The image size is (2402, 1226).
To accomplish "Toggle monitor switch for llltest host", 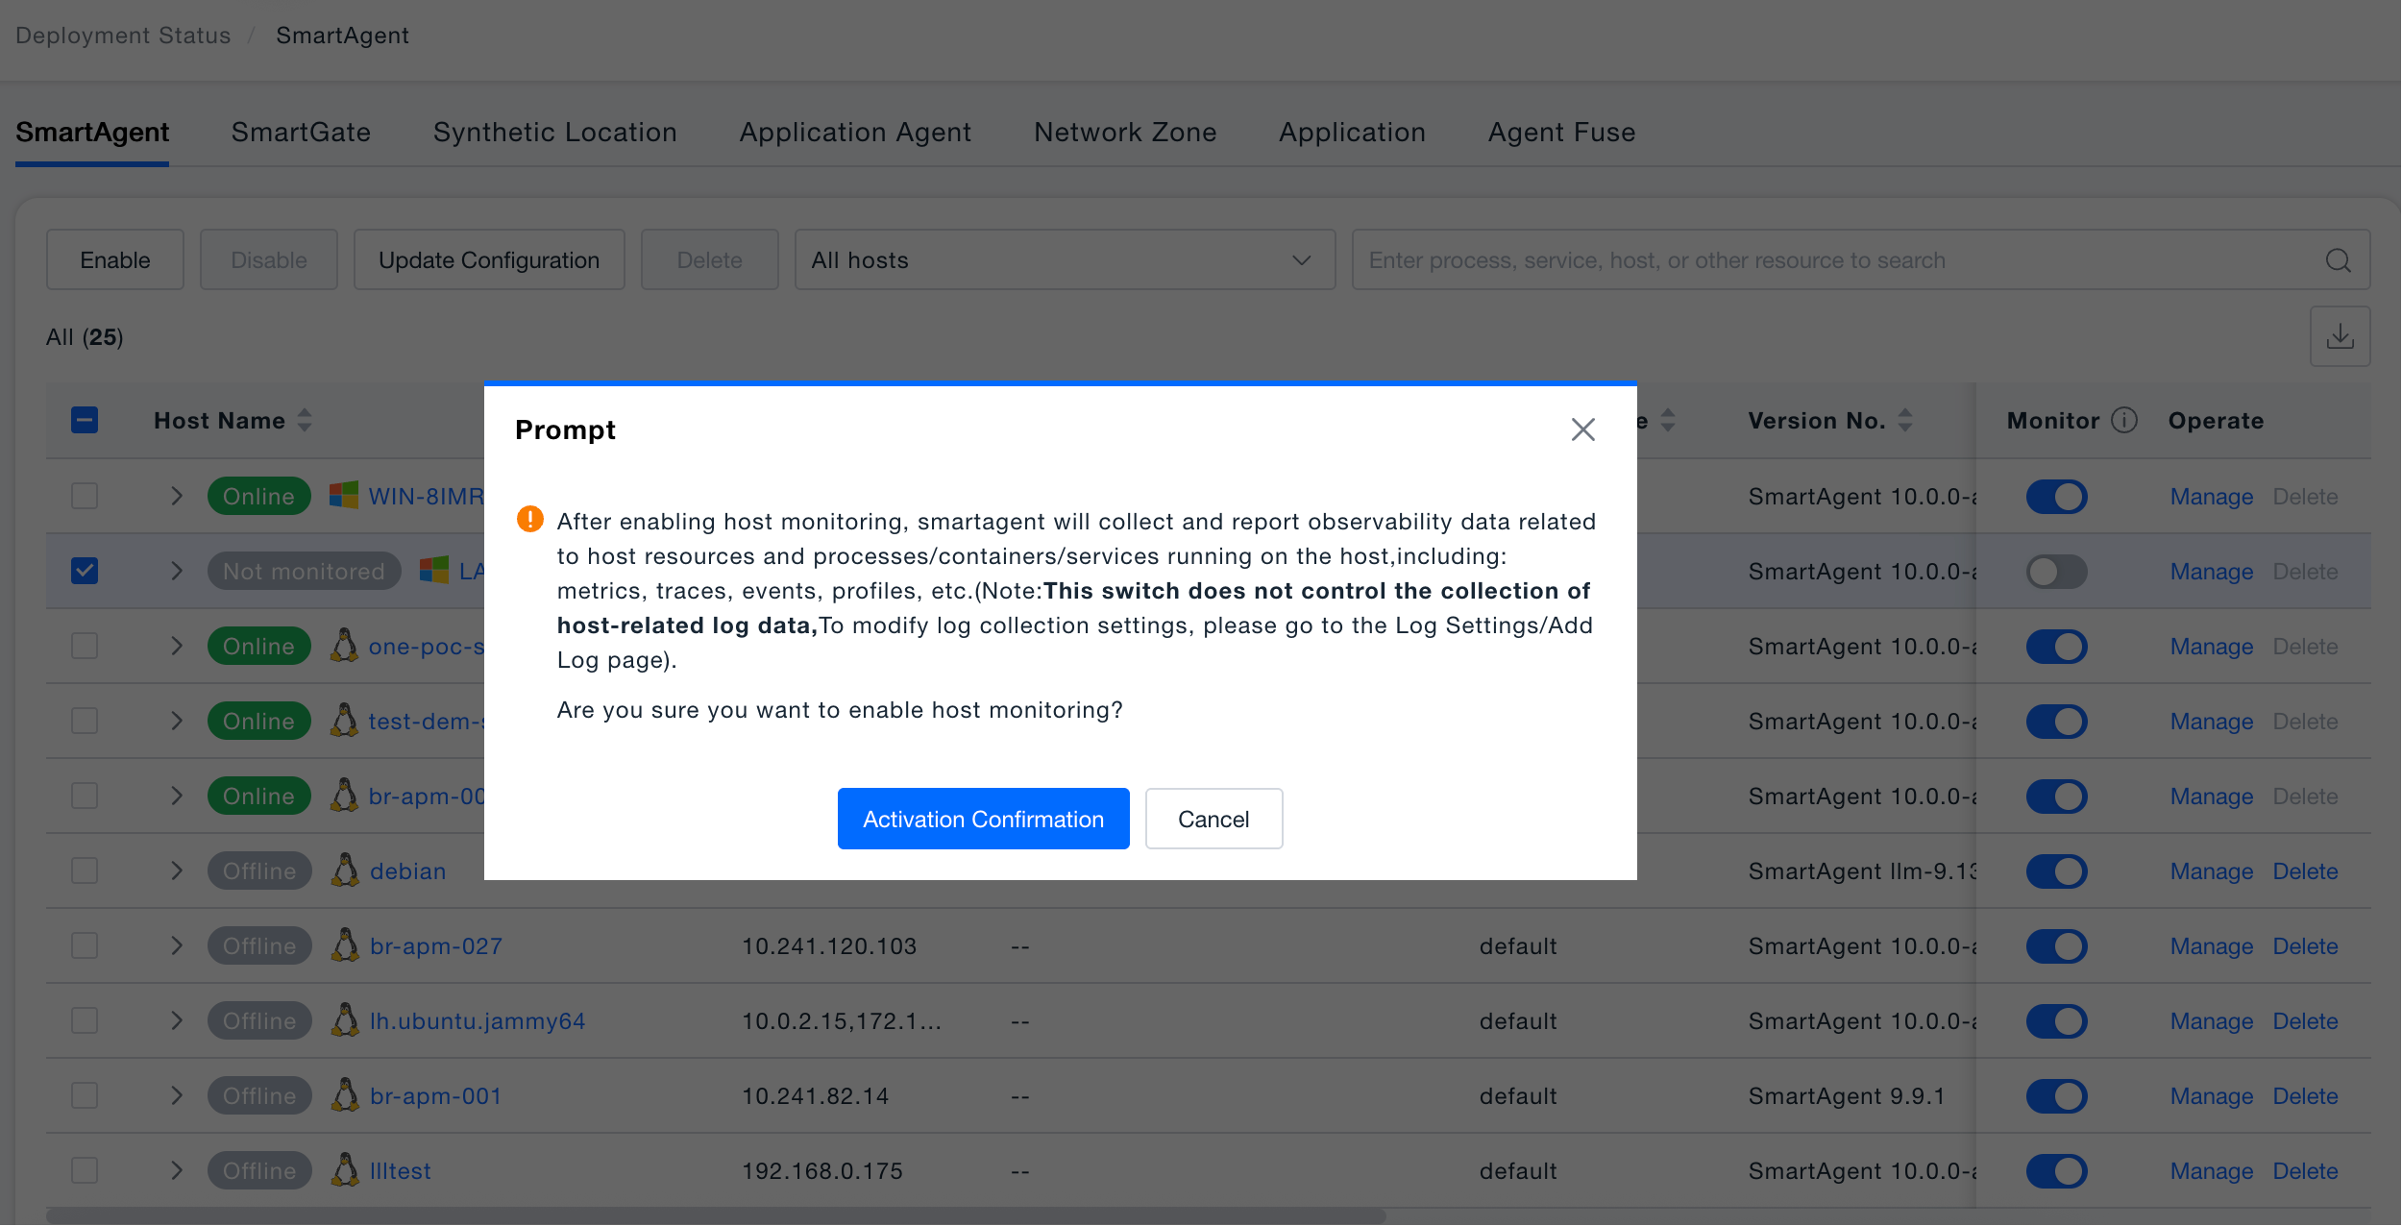I will [2056, 1171].
